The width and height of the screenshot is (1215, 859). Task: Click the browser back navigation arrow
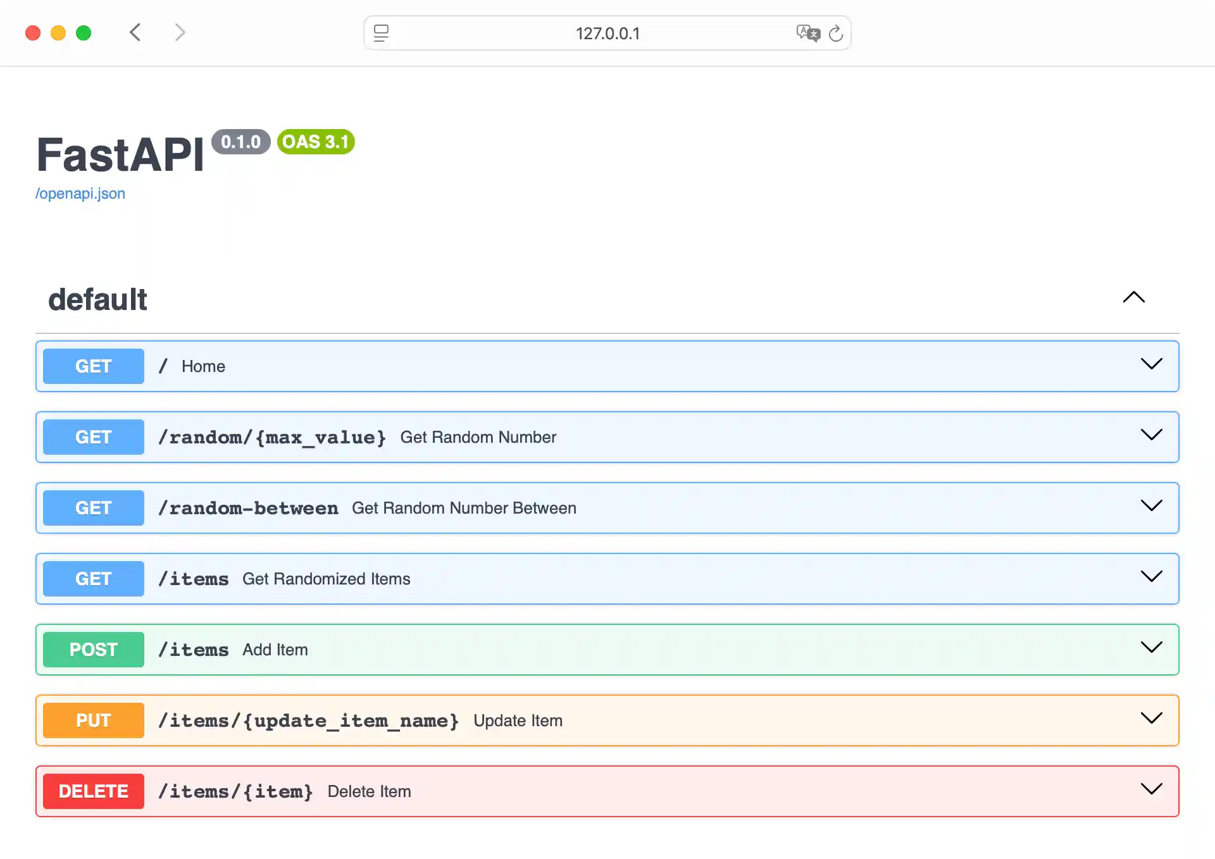[134, 32]
